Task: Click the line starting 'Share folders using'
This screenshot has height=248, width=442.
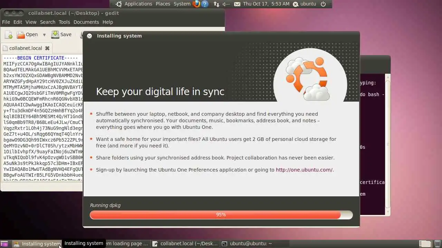Action: pos(215,158)
